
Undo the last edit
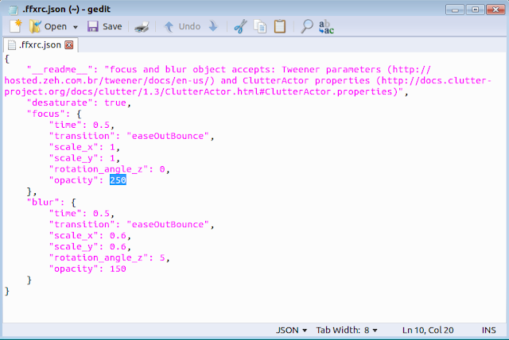click(182, 26)
